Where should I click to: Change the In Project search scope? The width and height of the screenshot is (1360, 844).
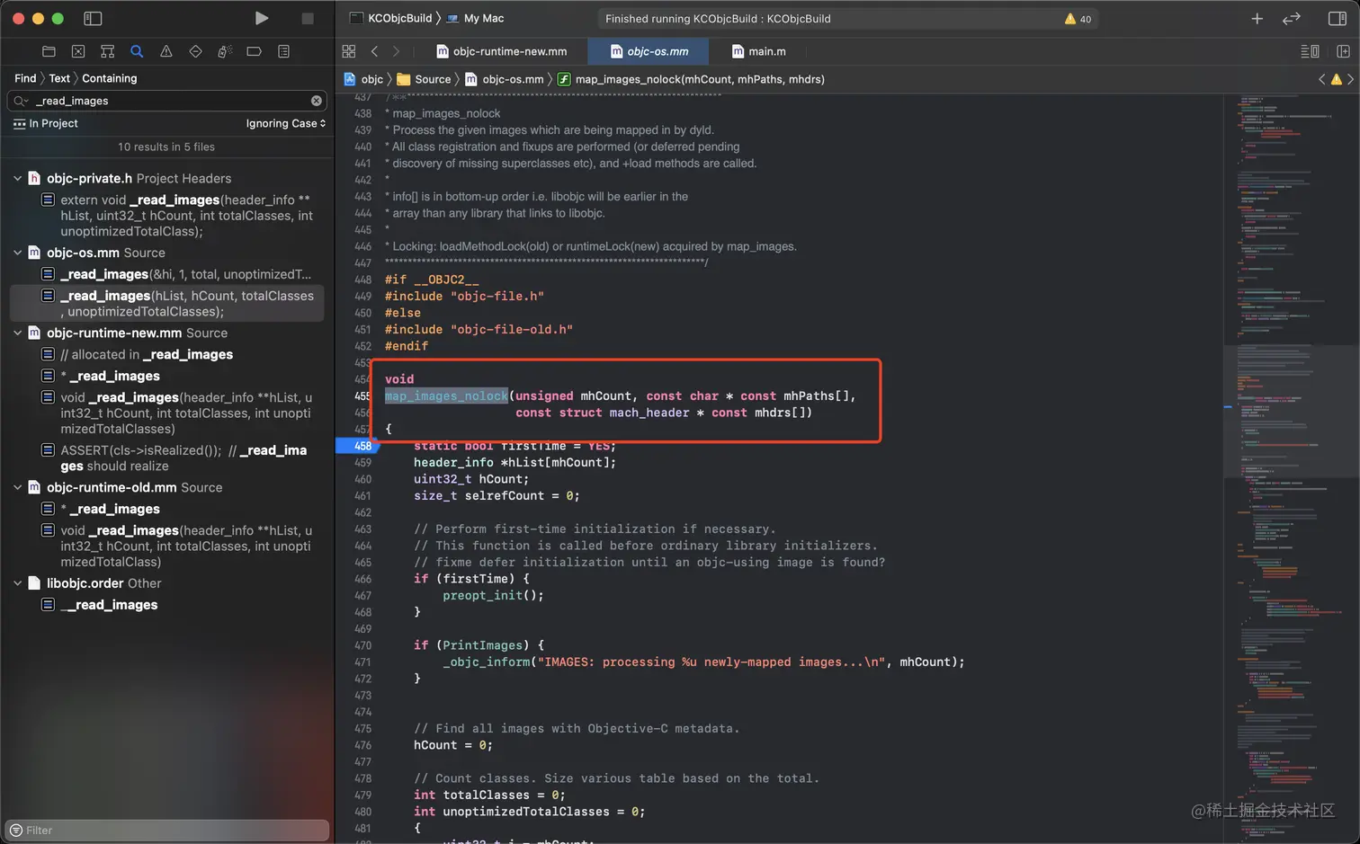(46, 123)
